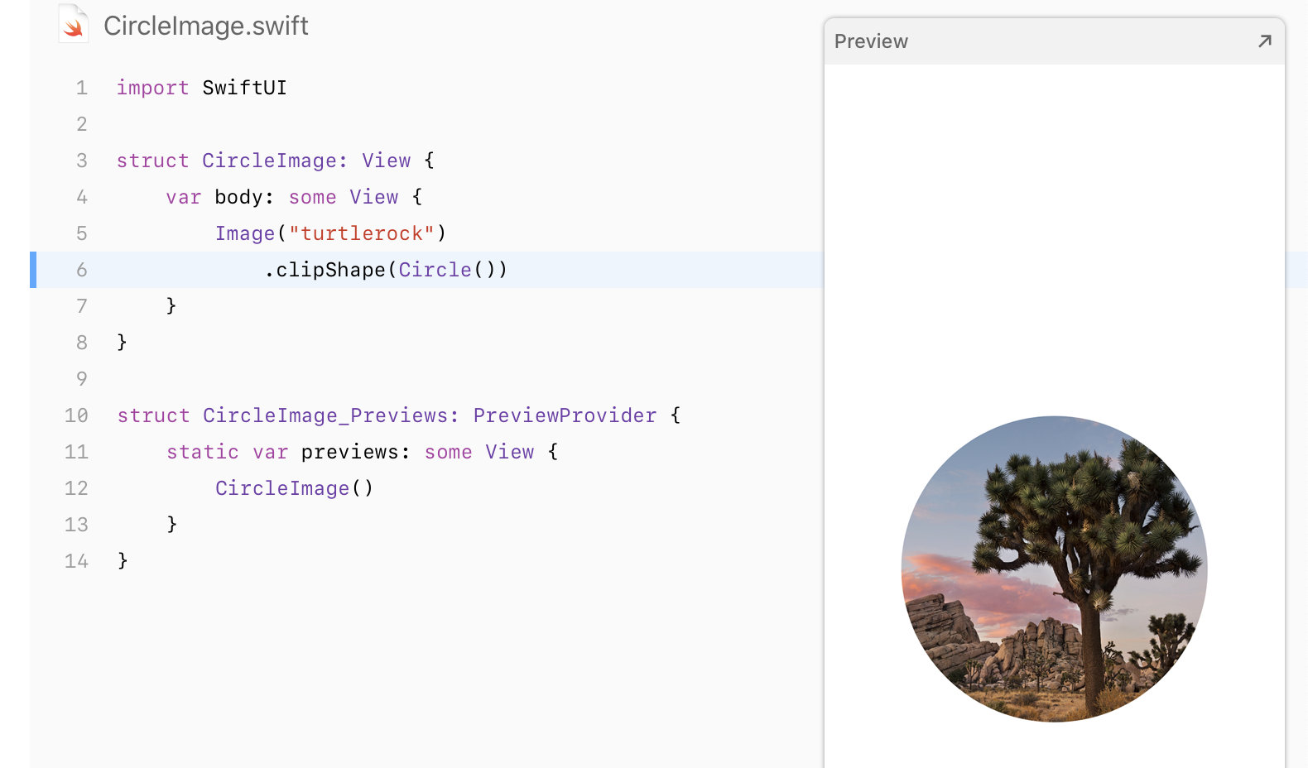Screen dimensions: 1308x768
Task: Click "Image" on line 5
Action: pos(245,233)
